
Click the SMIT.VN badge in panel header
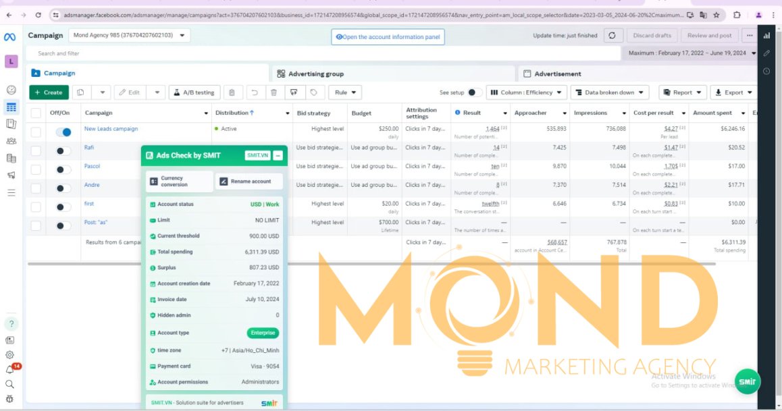coord(257,155)
